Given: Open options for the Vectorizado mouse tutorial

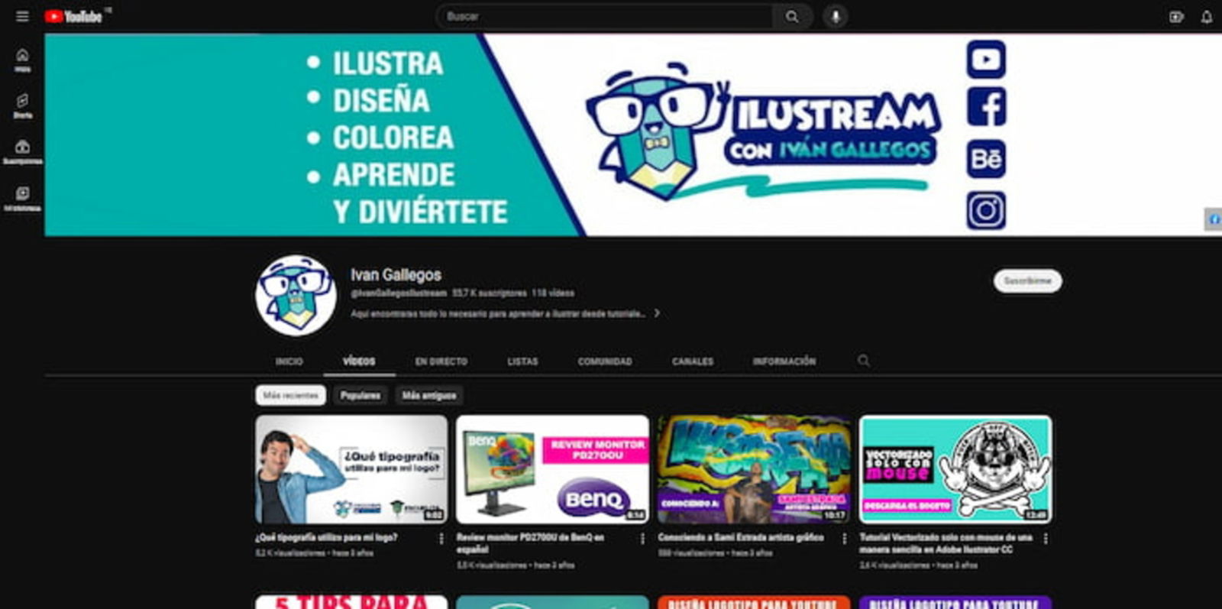Looking at the screenshot, I should tap(1046, 539).
